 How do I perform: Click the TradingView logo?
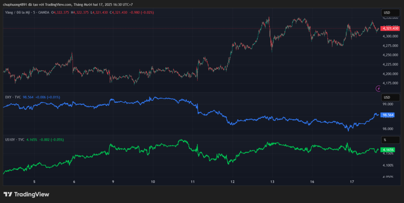(x=26, y=194)
